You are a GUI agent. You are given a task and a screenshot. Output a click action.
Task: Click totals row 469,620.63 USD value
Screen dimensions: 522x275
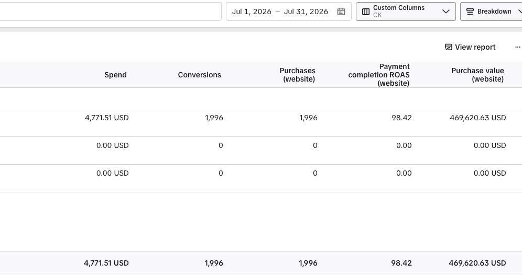477,263
